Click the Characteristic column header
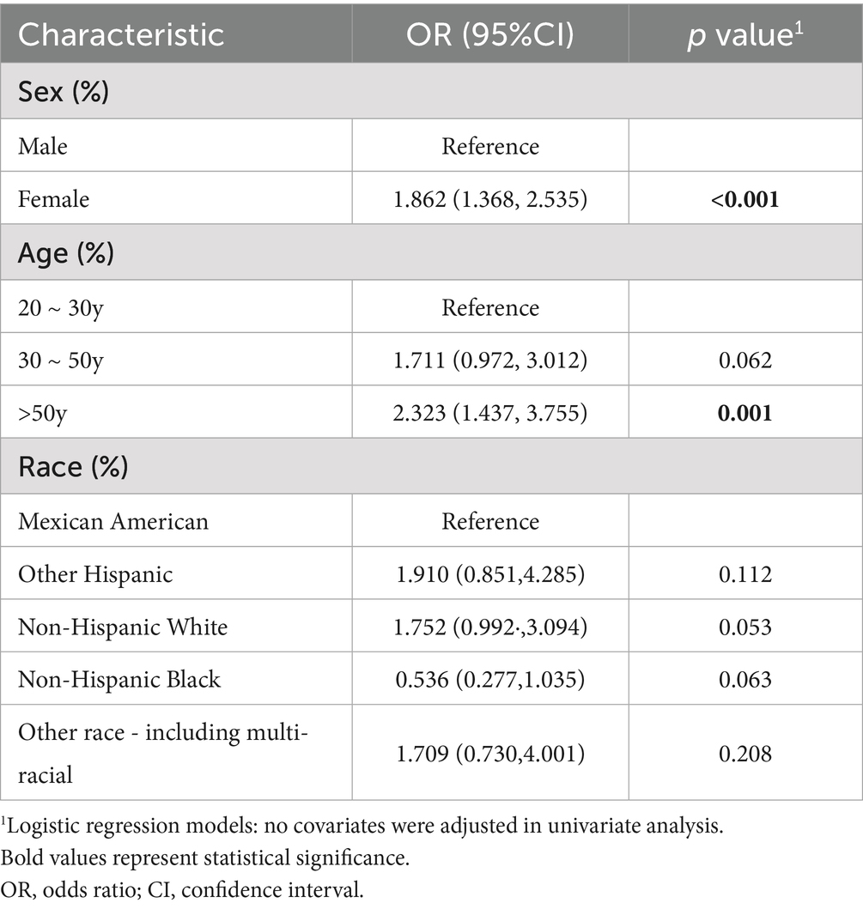The image size is (863, 909). coord(121,35)
